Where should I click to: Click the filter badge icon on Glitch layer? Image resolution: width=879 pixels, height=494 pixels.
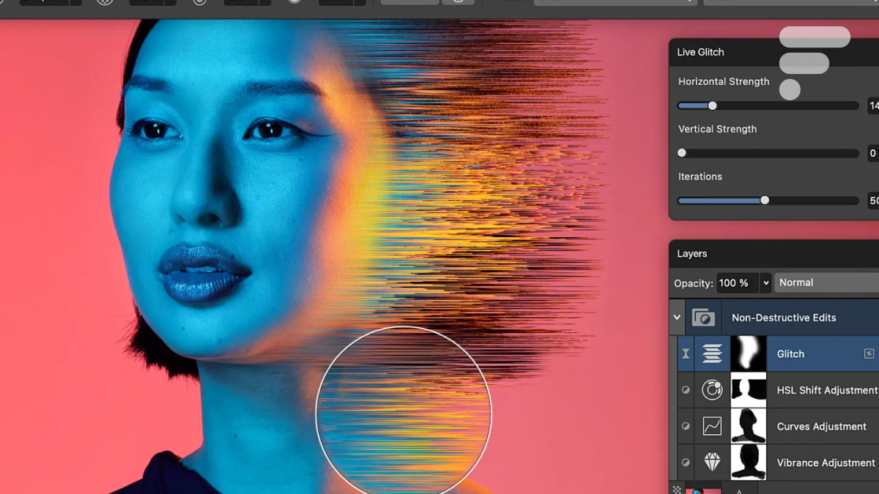(869, 353)
